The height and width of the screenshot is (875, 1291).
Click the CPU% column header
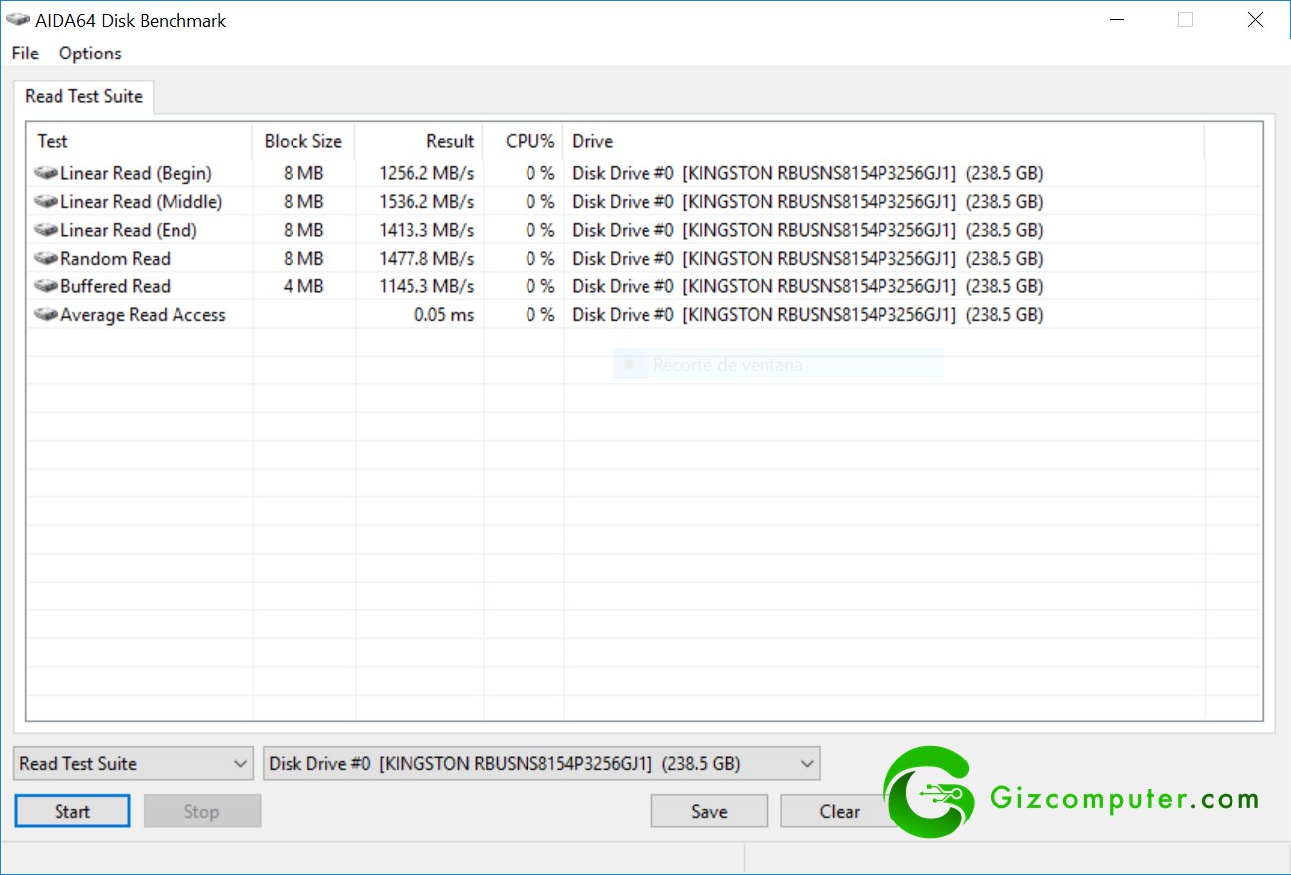click(x=523, y=141)
